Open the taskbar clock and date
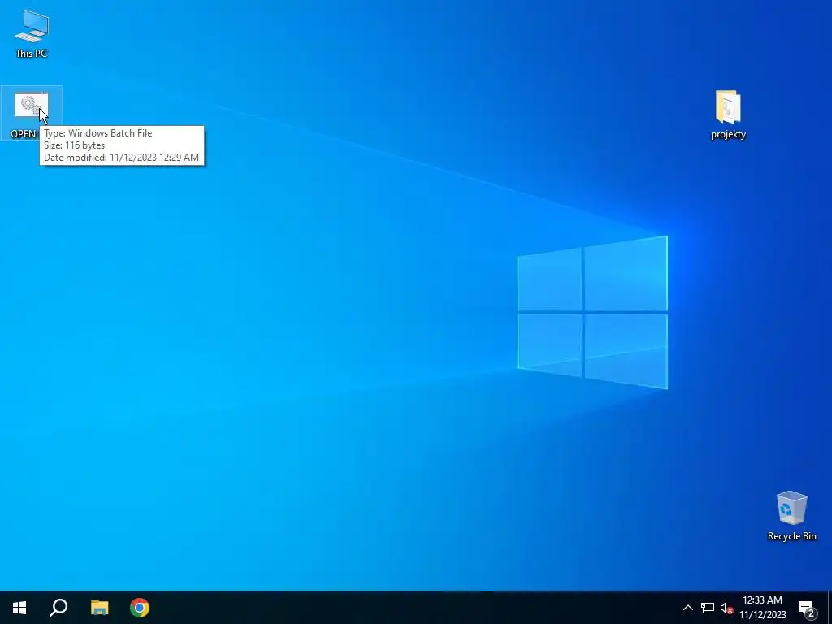This screenshot has height=624, width=832. tap(762, 608)
